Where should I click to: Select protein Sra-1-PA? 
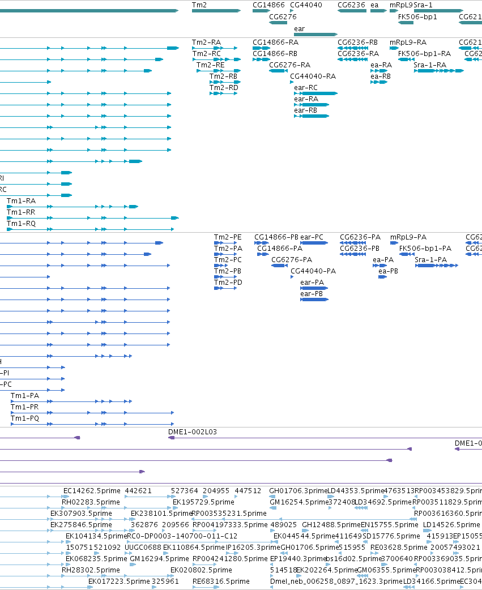(x=437, y=266)
